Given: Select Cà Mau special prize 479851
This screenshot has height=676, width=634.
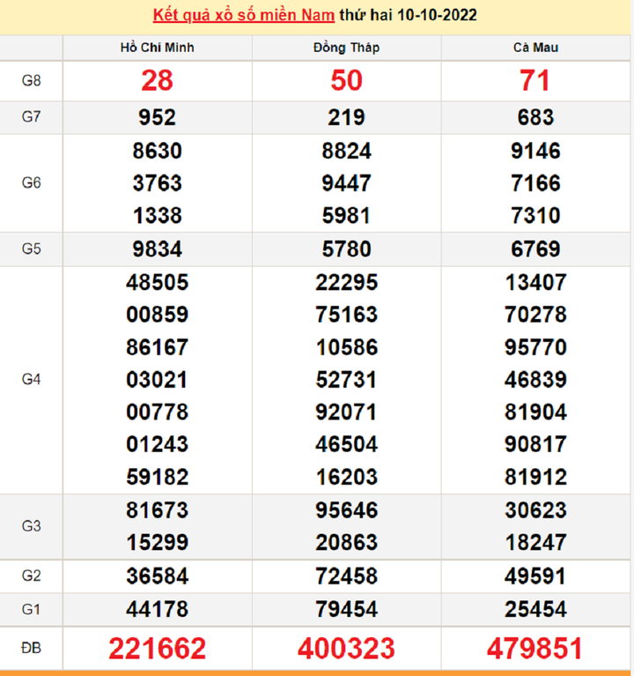Looking at the screenshot, I should pos(535,649).
